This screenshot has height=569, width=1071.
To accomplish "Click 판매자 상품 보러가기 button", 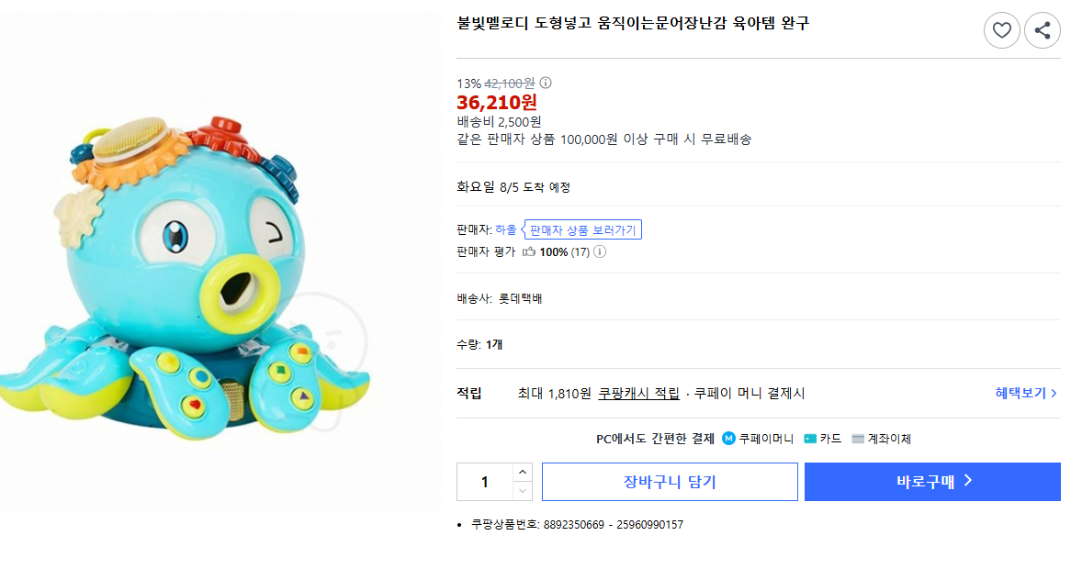I will coord(583,229).
